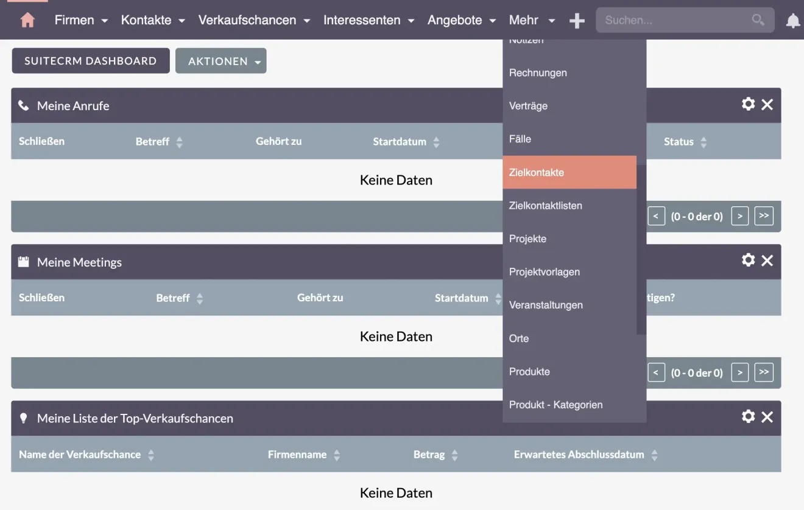
Task: Click the home icon in navigation bar
Action: pyautogui.click(x=27, y=20)
